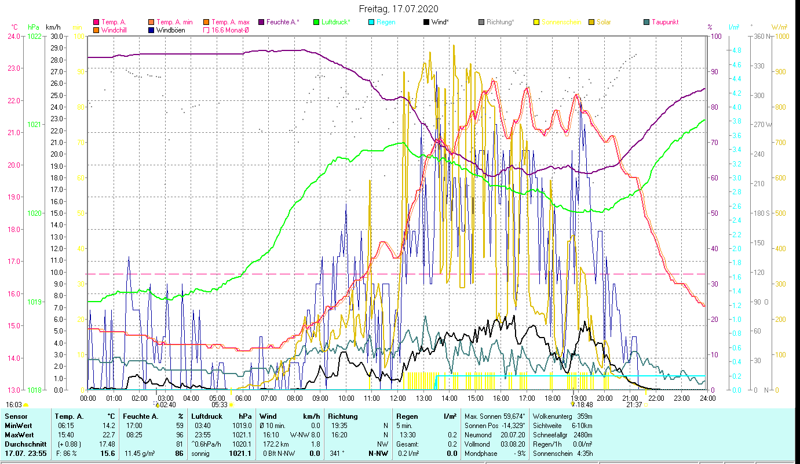Click the 'MaxWert' row label

click(x=19, y=435)
